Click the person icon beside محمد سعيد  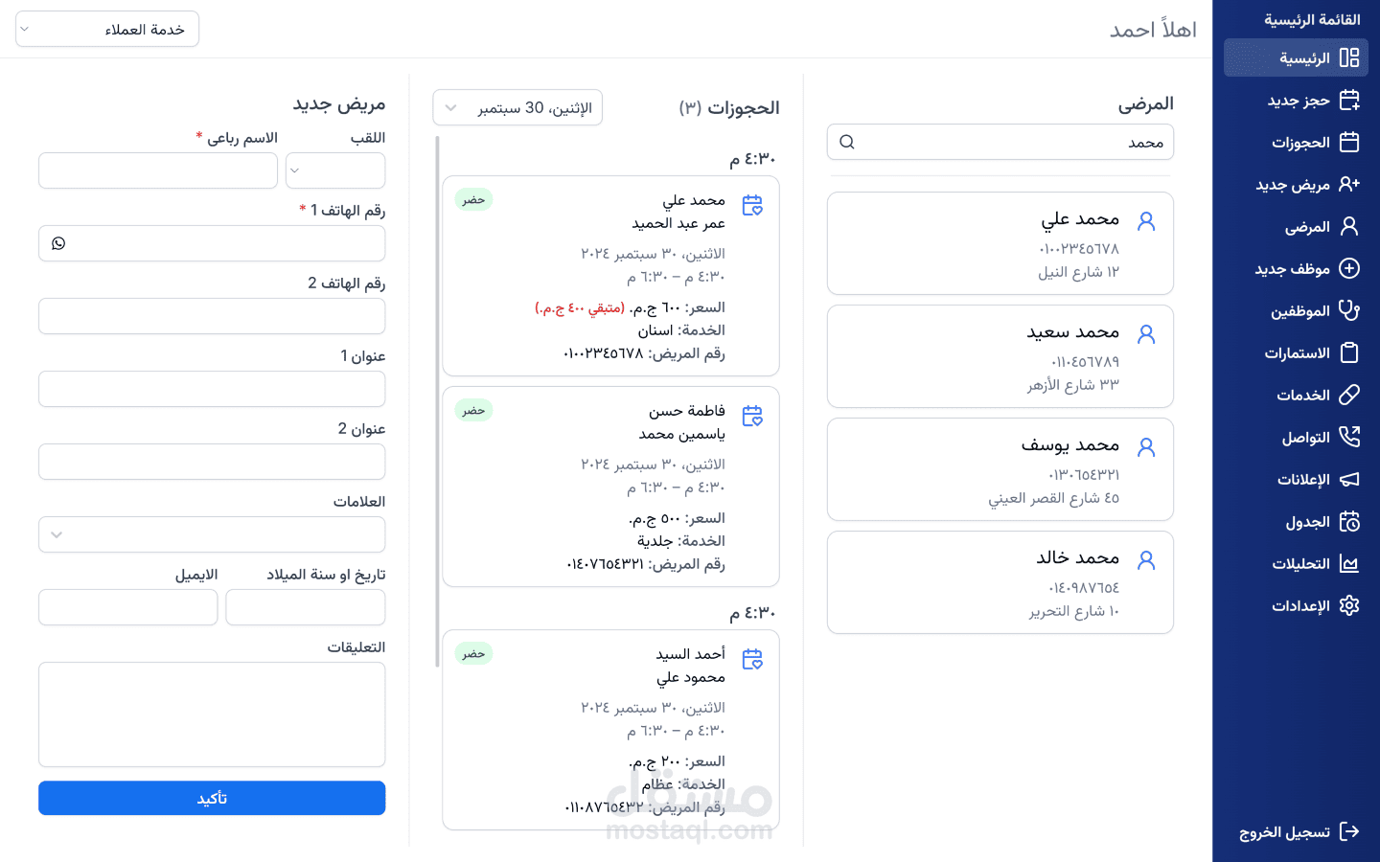click(1146, 334)
